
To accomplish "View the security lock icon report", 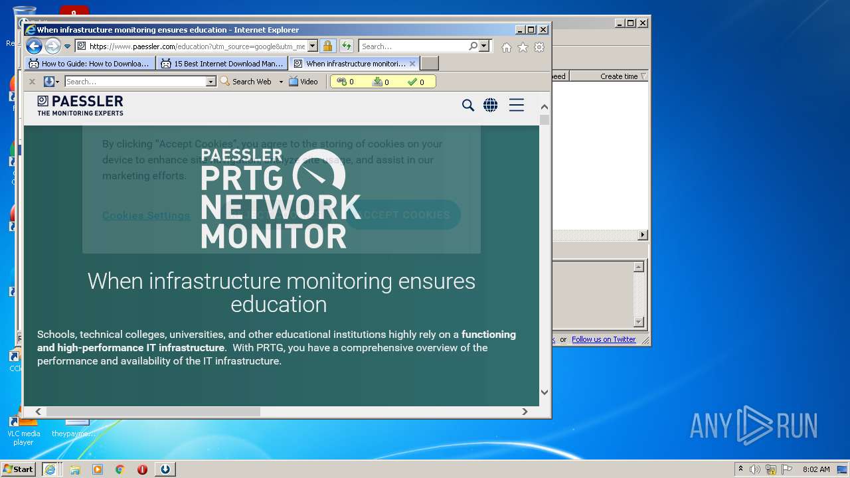I will pyautogui.click(x=327, y=46).
